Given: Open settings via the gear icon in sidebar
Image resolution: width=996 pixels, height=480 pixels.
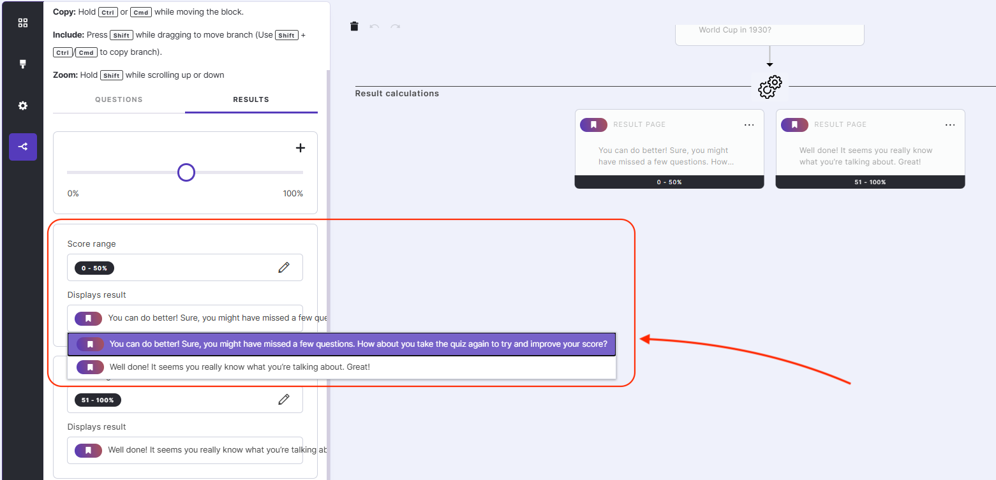Looking at the screenshot, I should [22, 105].
